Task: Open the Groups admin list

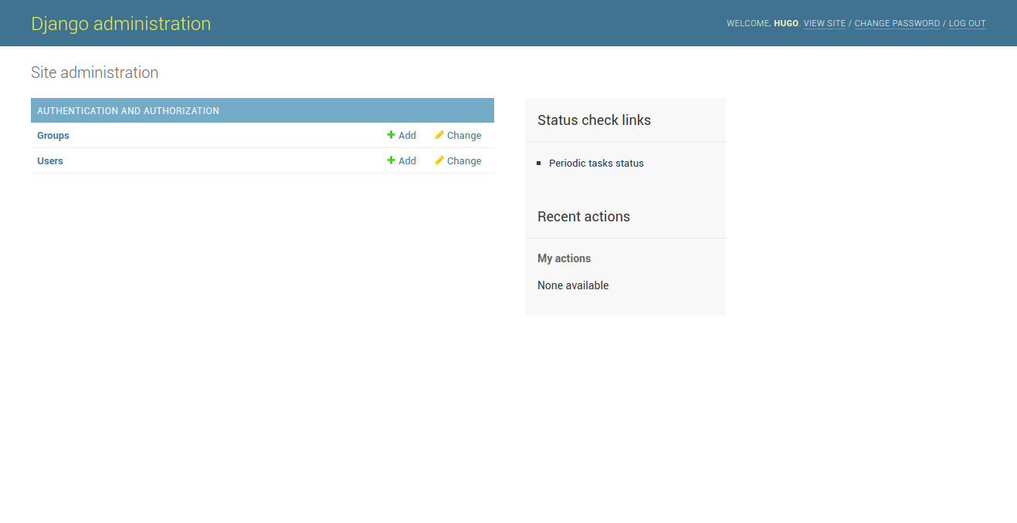Action: pyautogui.click(x=53, y=135)
